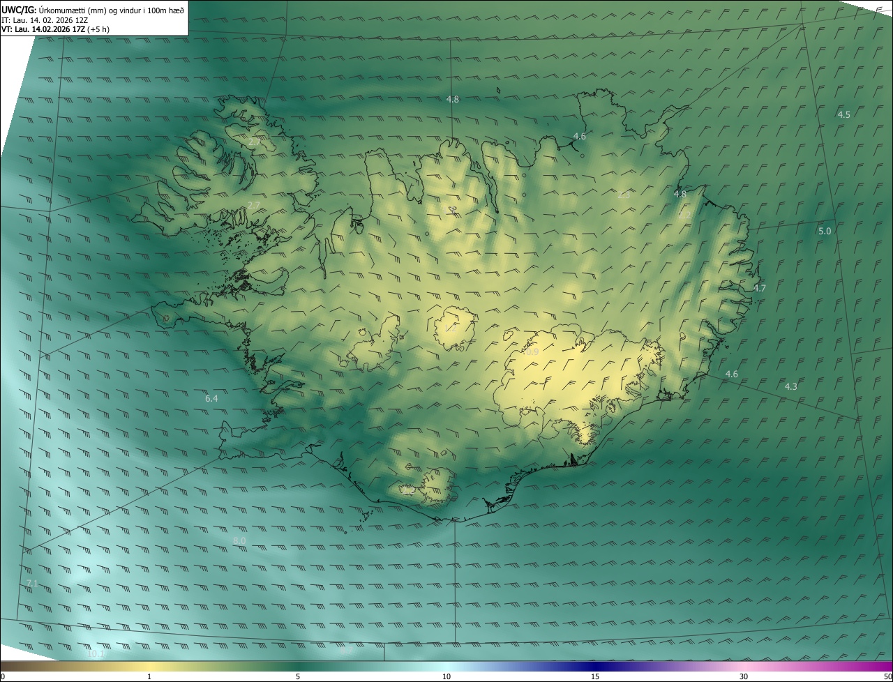Click the 0.9 value label on the glacier
This screenshot has width=893, height=682.
[532, 352]
